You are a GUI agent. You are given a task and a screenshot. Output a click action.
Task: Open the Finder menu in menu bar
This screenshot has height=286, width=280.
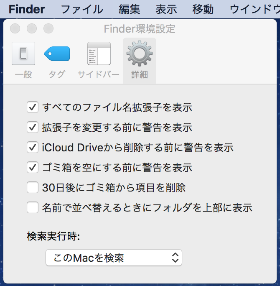pos(27,9)
